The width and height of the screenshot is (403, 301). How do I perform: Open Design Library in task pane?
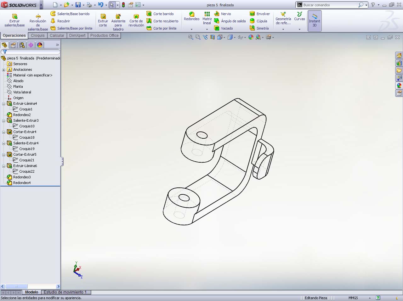[x=399, y=63]
